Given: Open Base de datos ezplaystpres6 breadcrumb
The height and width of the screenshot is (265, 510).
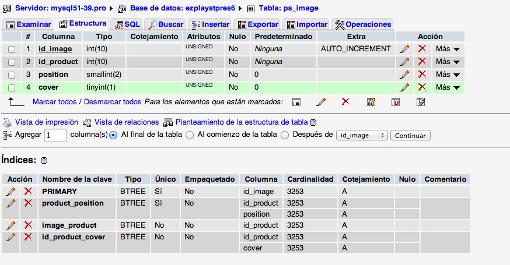Looking at the screenshot, I should (182, 8).
